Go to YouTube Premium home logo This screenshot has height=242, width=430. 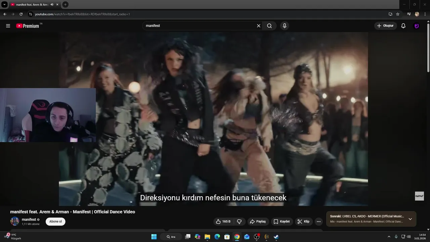(28, 26)
